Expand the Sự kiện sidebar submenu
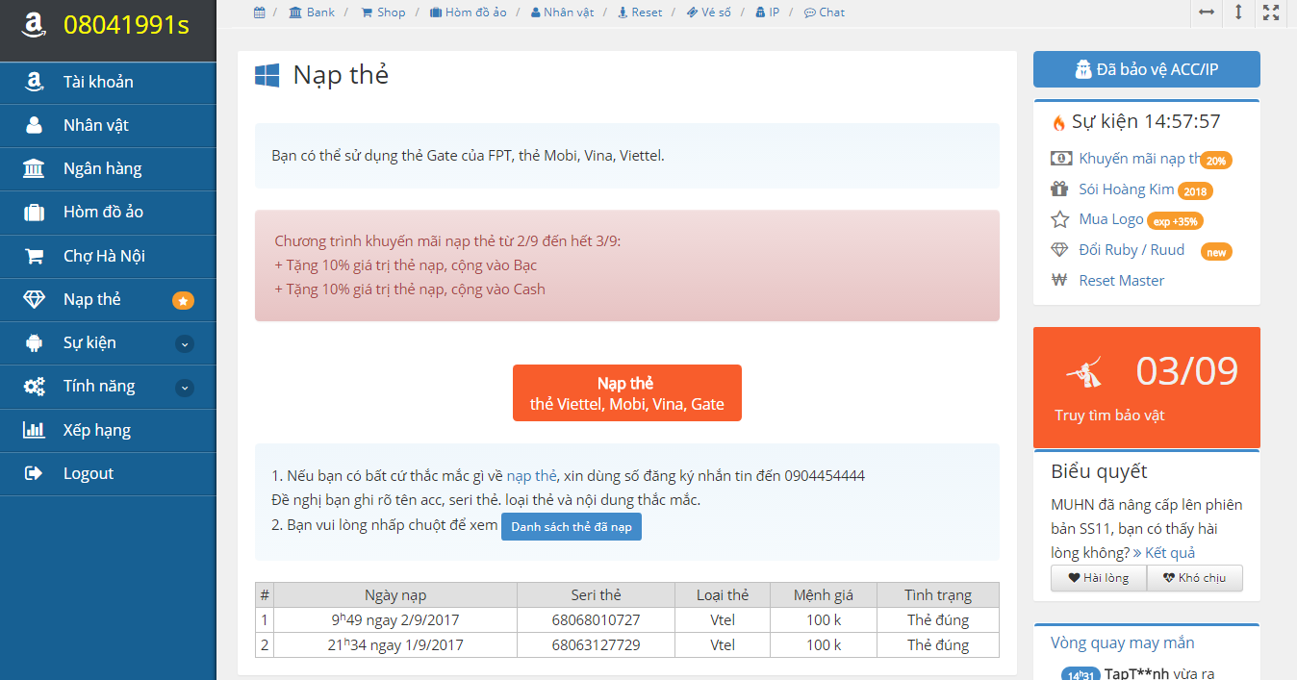The width and height of the screenshot is (1297, 680). point(185,344)
